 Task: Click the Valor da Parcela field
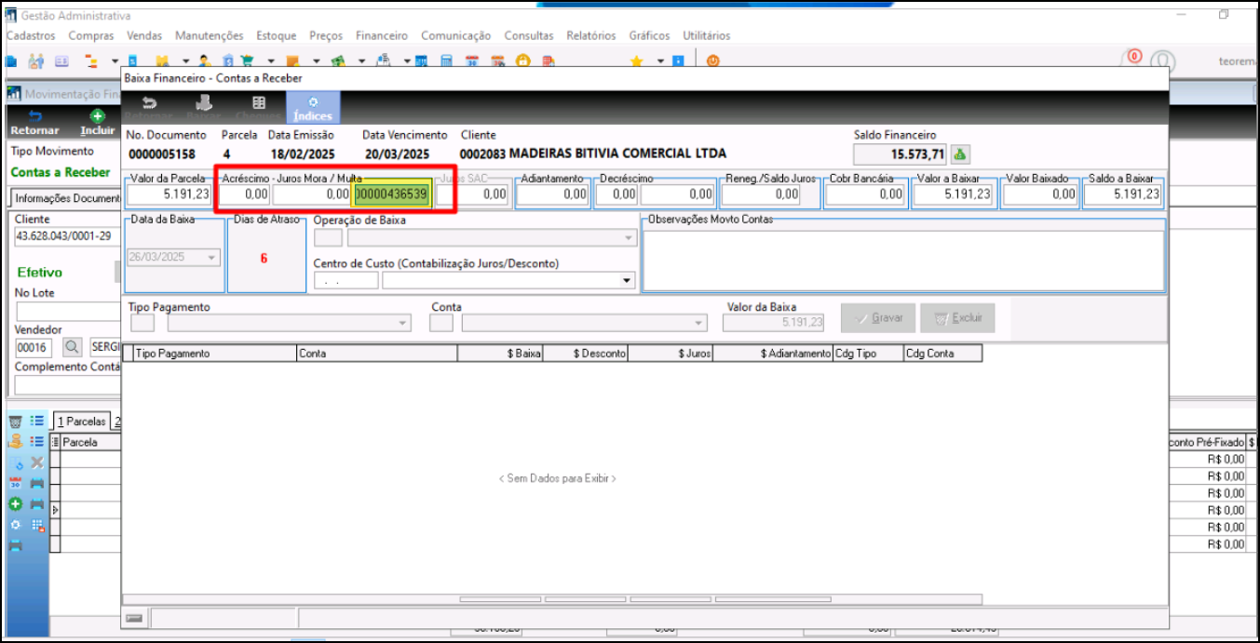pyautogui.click(x=169, y=194)
